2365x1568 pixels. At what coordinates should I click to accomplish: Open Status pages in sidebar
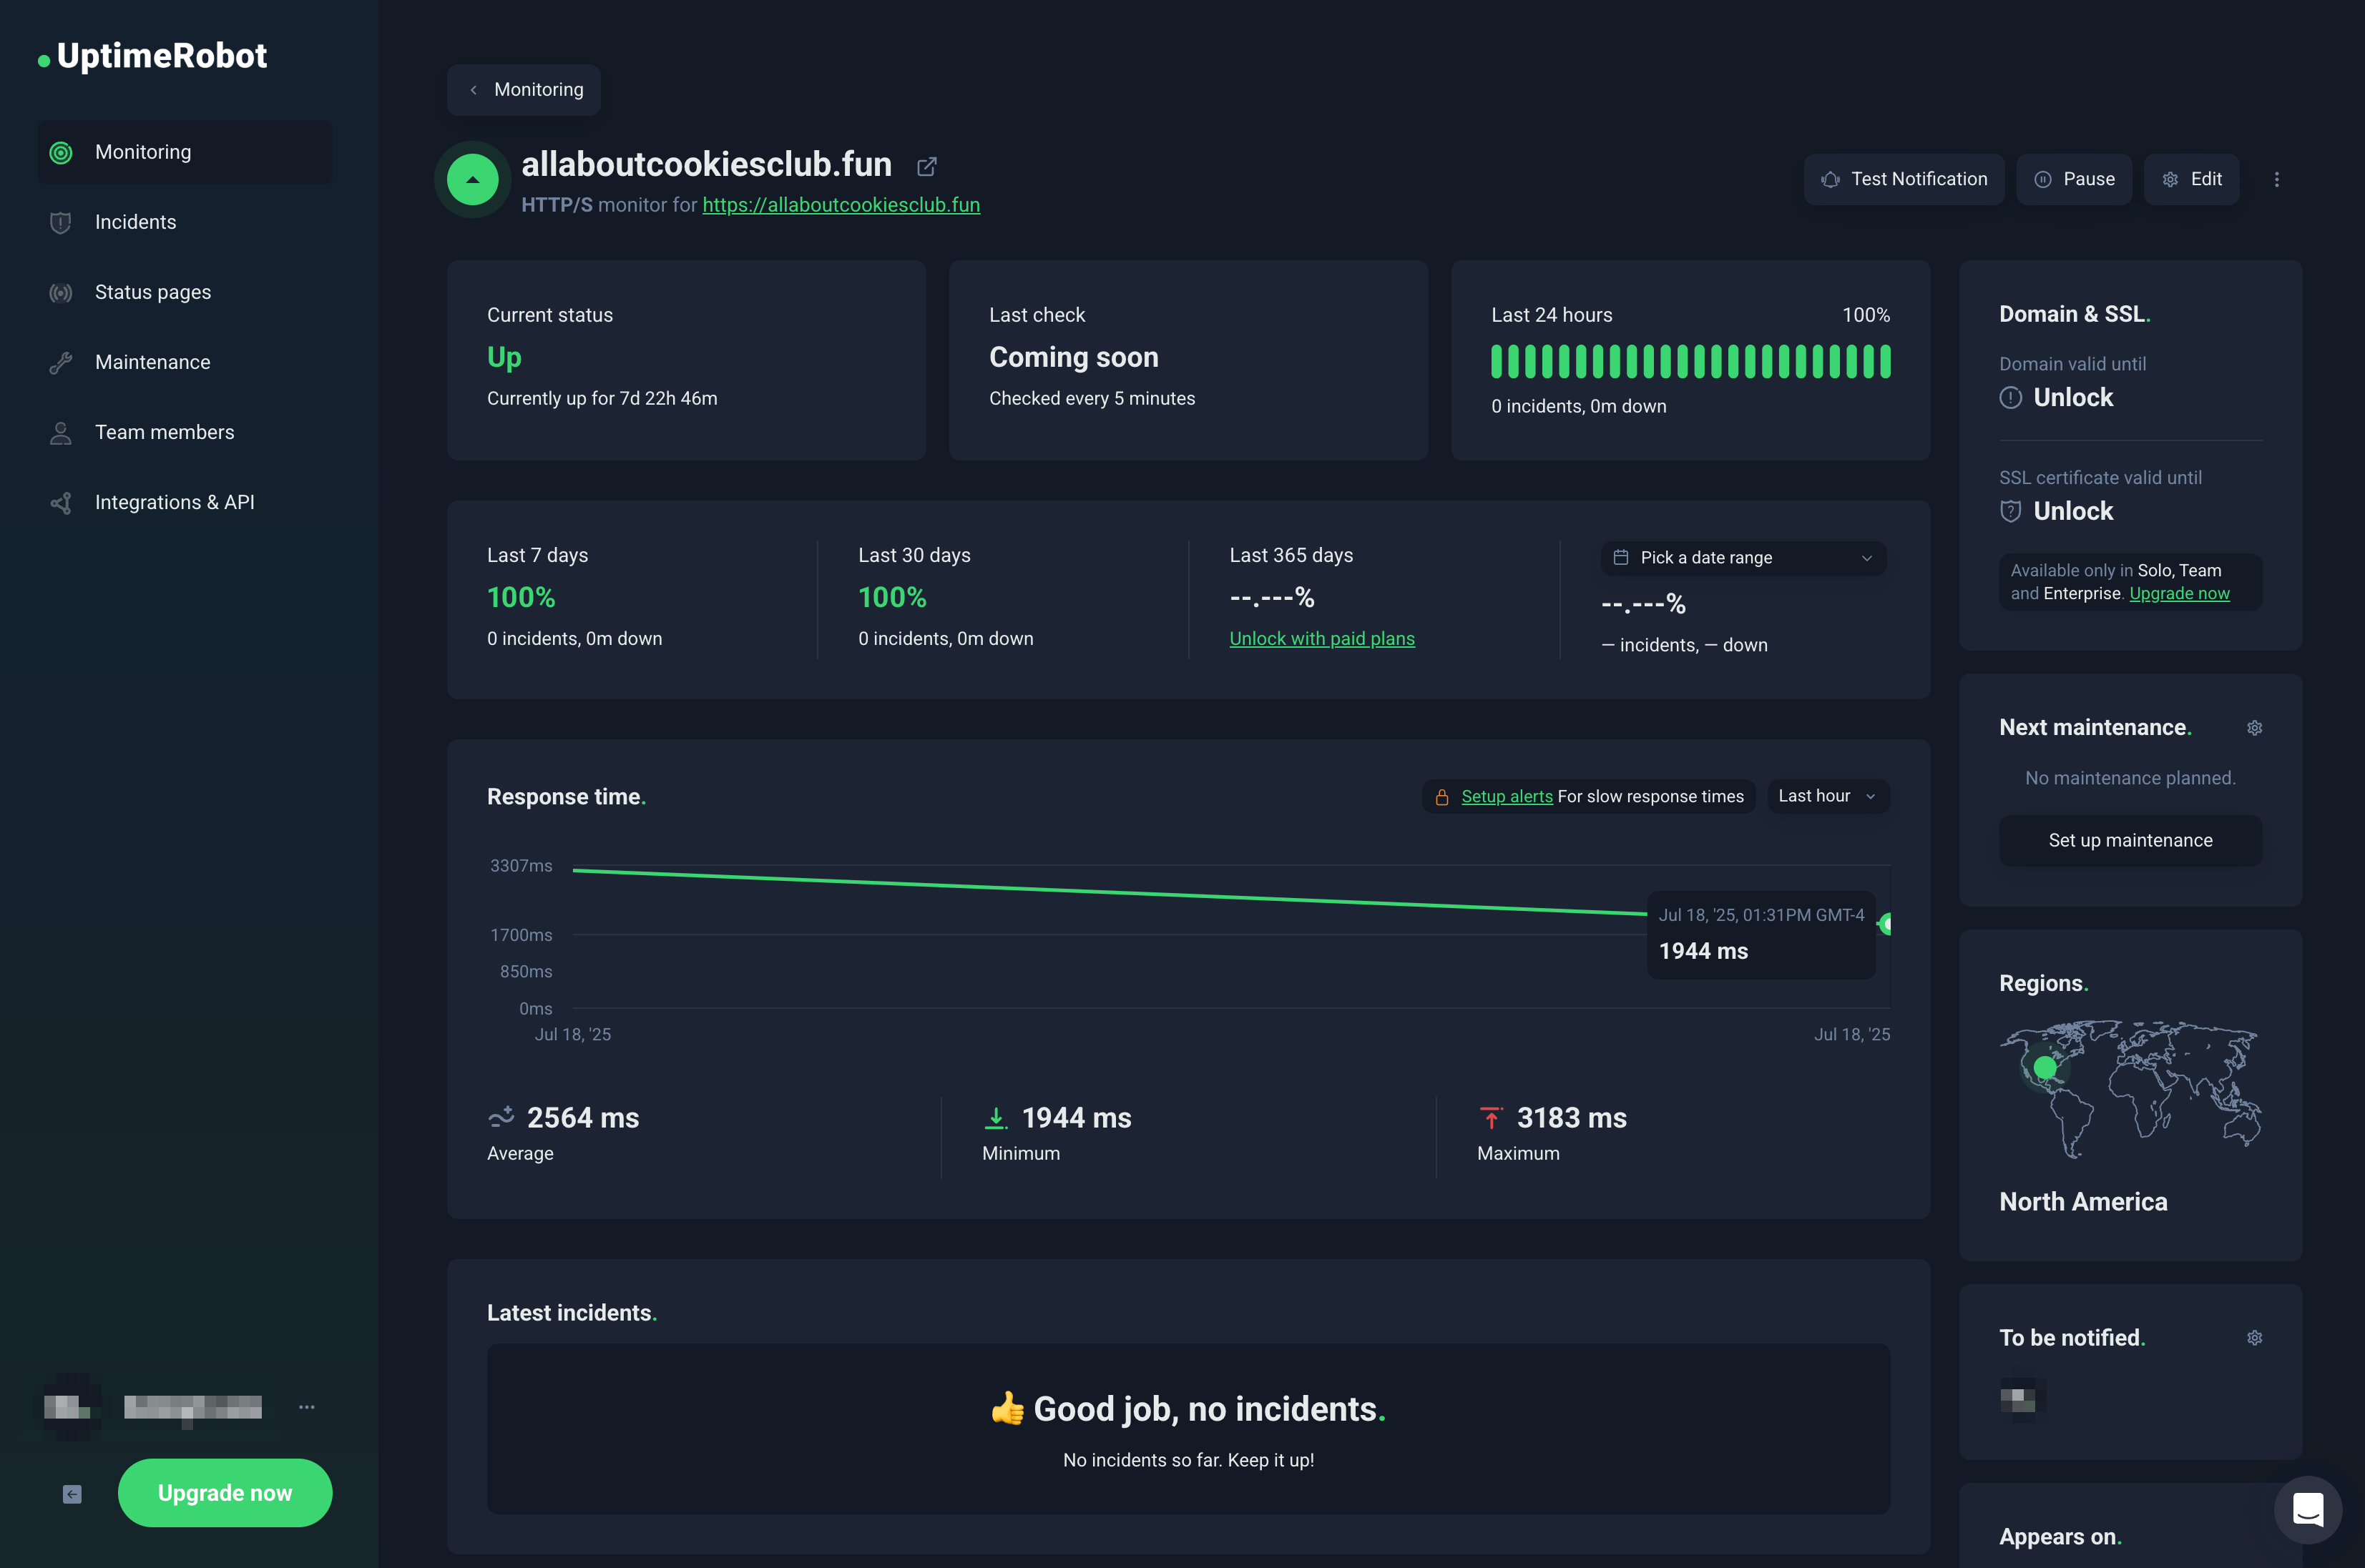[x=184, y=292]
